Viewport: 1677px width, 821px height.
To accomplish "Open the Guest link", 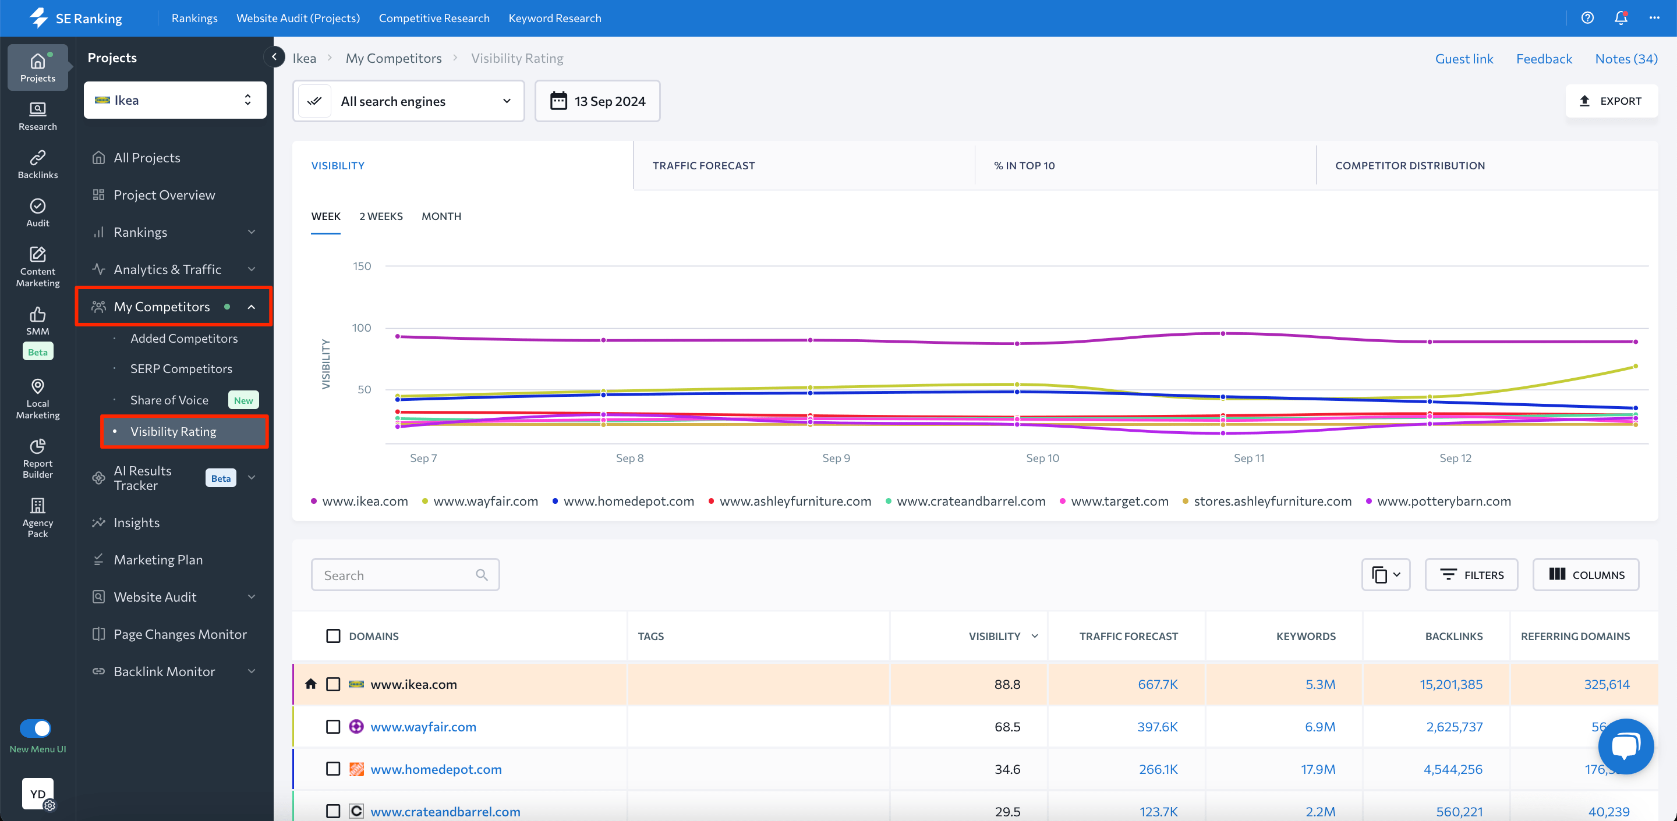I will tap(1464, 59).
